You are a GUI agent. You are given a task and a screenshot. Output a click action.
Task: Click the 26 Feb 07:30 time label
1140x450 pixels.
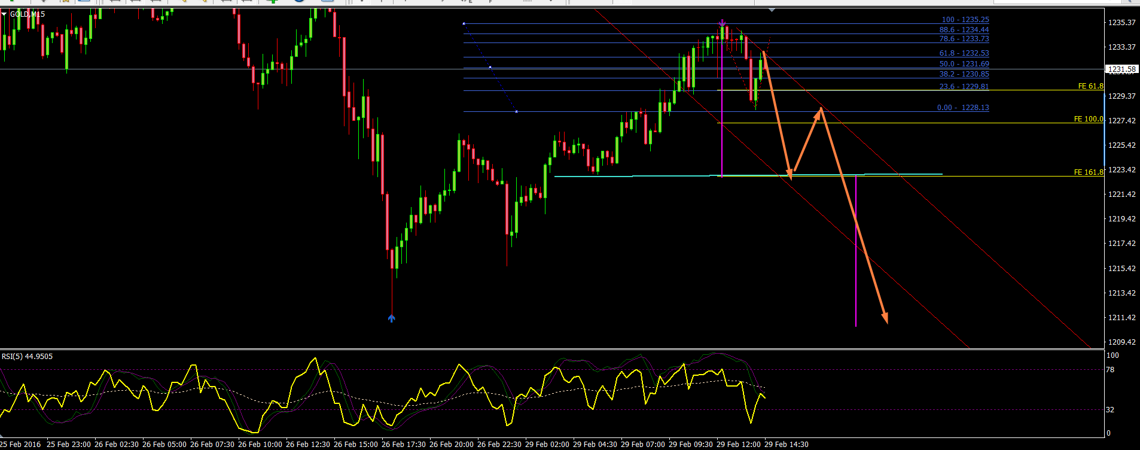coord(212,445)
